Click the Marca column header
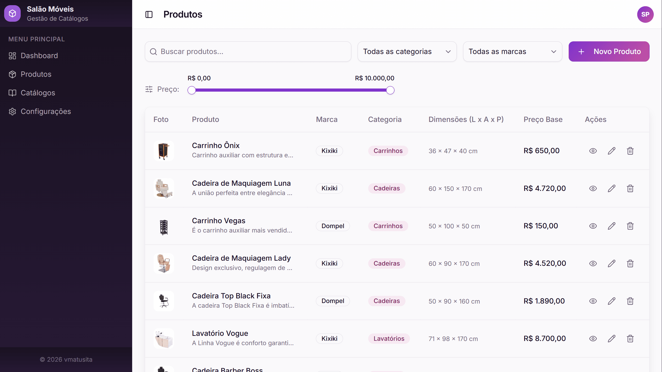Screen dimensions: 662x372 (x=327, y=119)
